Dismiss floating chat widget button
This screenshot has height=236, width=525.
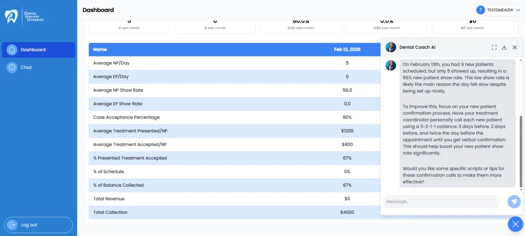click(515, 224)
